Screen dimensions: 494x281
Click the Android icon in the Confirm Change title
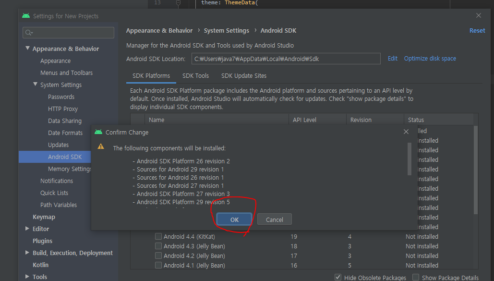click(98, 132)
